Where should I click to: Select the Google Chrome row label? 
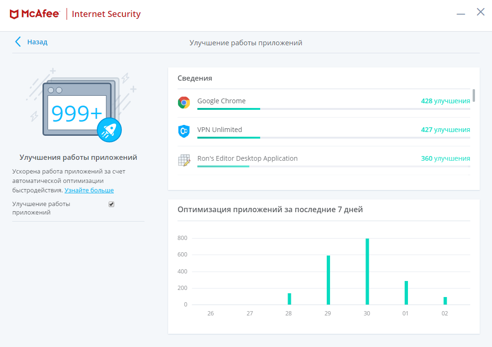pyautogui.click(x=221, y=101)
